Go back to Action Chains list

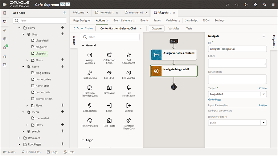tap(83, 28)
